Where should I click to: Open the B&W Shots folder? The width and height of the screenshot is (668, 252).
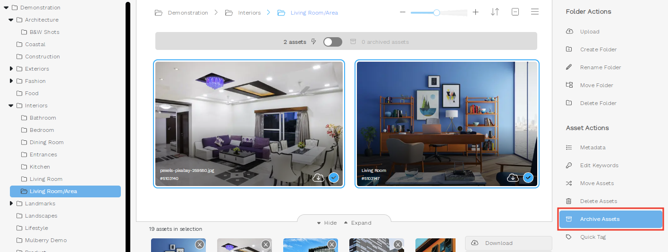coord(44,32)
